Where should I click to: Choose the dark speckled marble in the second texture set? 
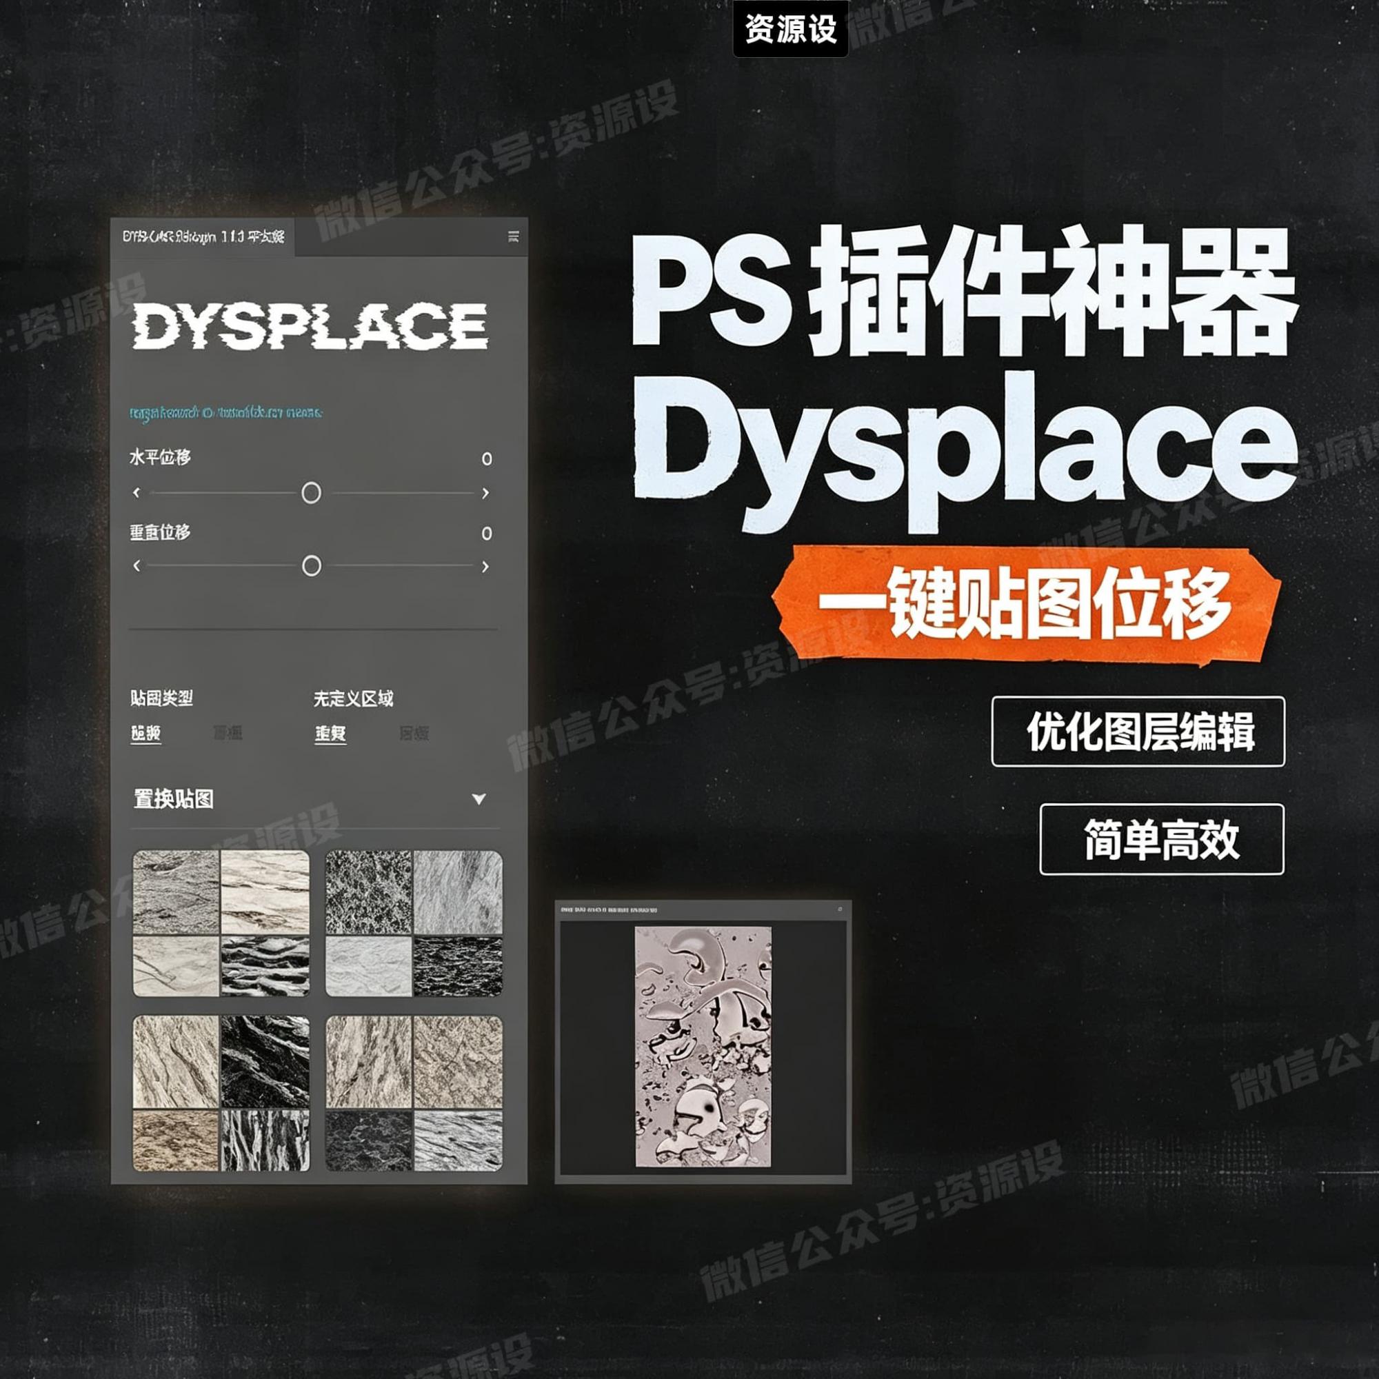[369, 892]
